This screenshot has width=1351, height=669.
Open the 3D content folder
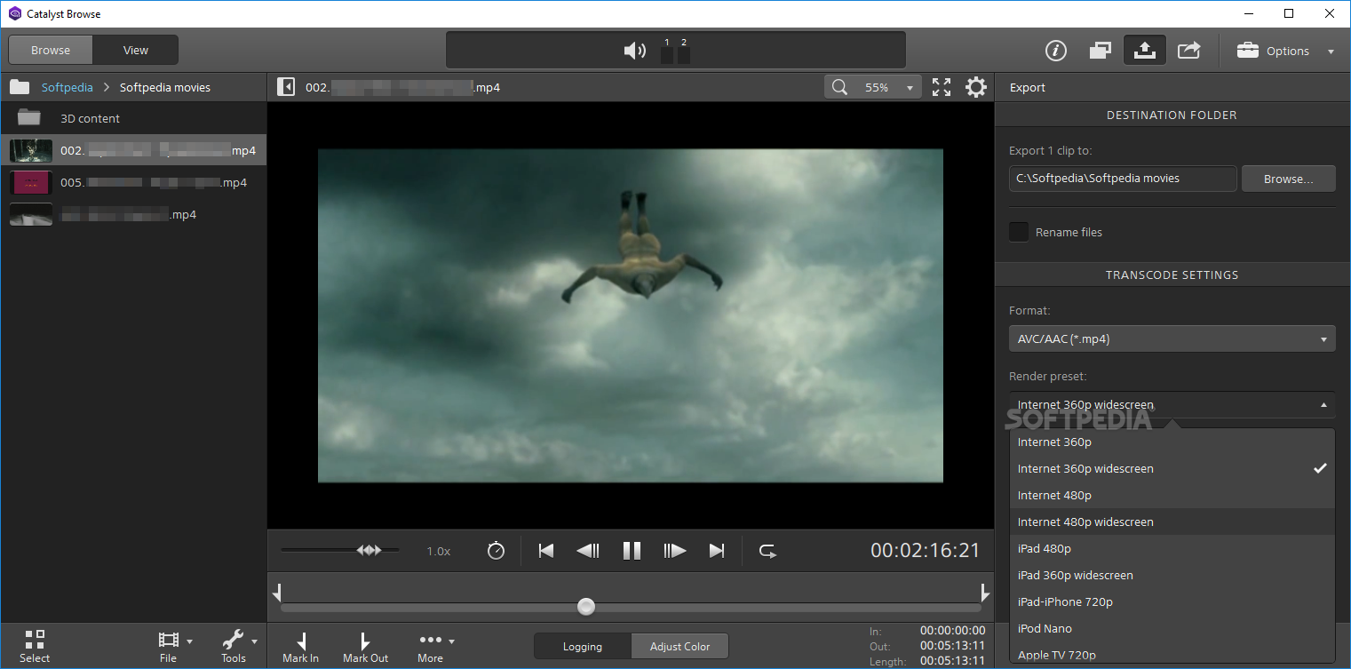(x=133, y=118)
